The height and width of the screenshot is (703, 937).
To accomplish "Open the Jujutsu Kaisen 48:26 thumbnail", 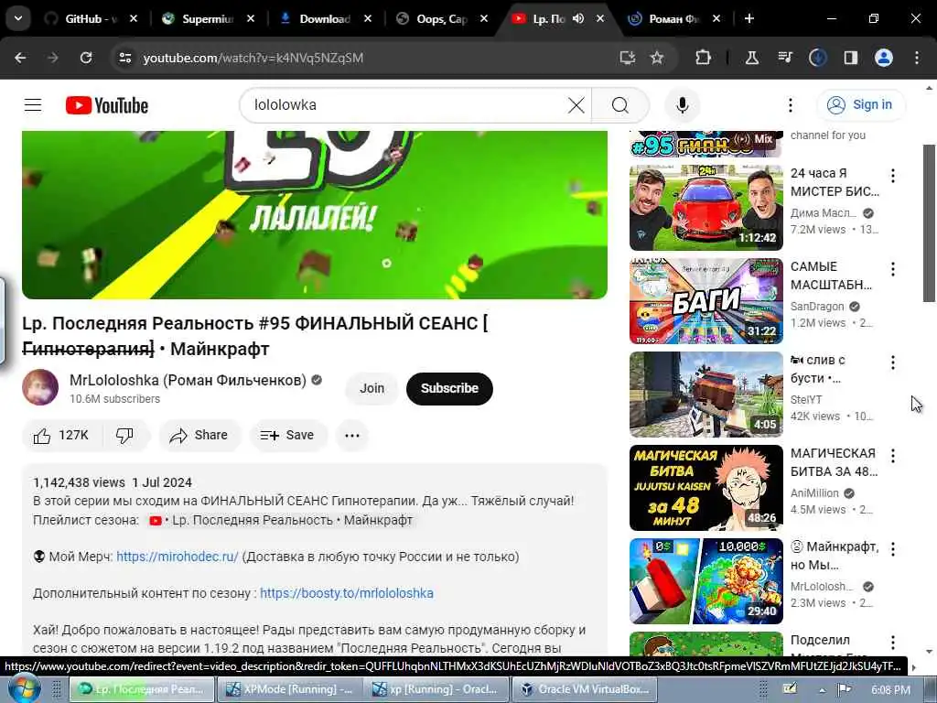I will click(x=705, y=487).
